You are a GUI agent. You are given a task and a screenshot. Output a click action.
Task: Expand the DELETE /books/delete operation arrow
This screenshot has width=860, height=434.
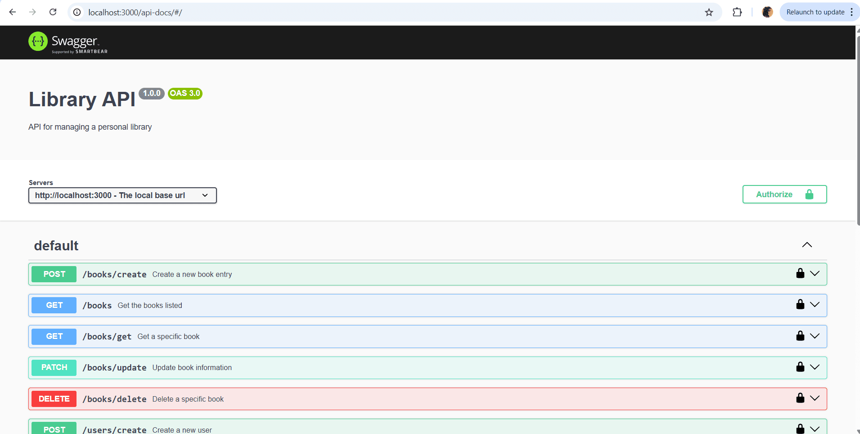[x=815, y=398]
